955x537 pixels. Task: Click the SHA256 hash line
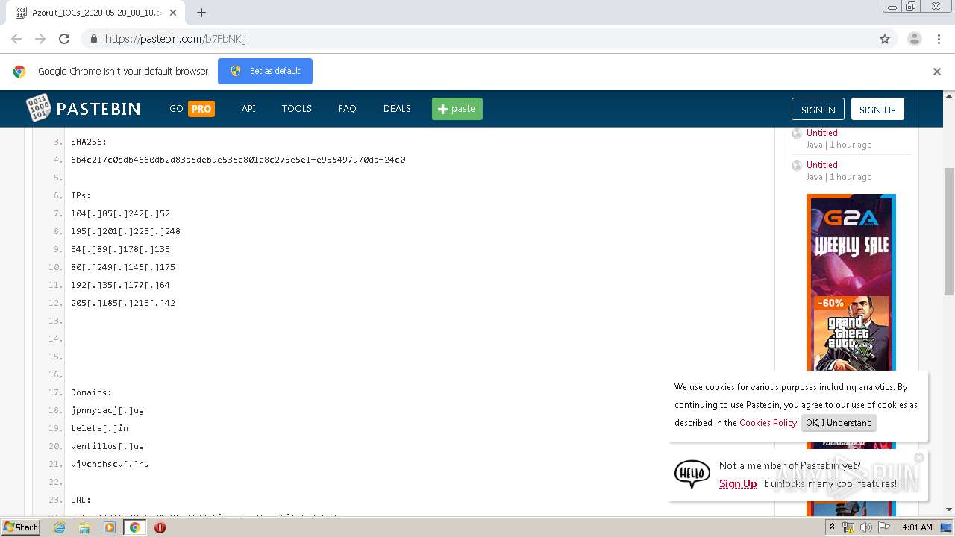[238, 160]
